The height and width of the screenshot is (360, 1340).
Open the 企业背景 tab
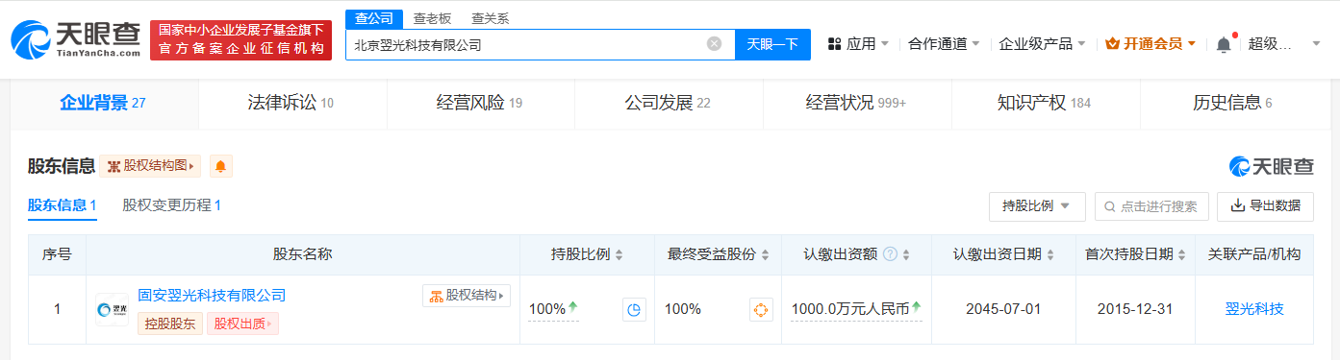tap(103, 103)
